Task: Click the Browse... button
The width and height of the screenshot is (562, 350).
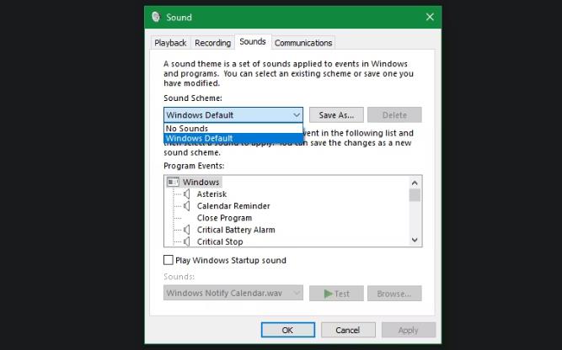Action: click(394, 294)
